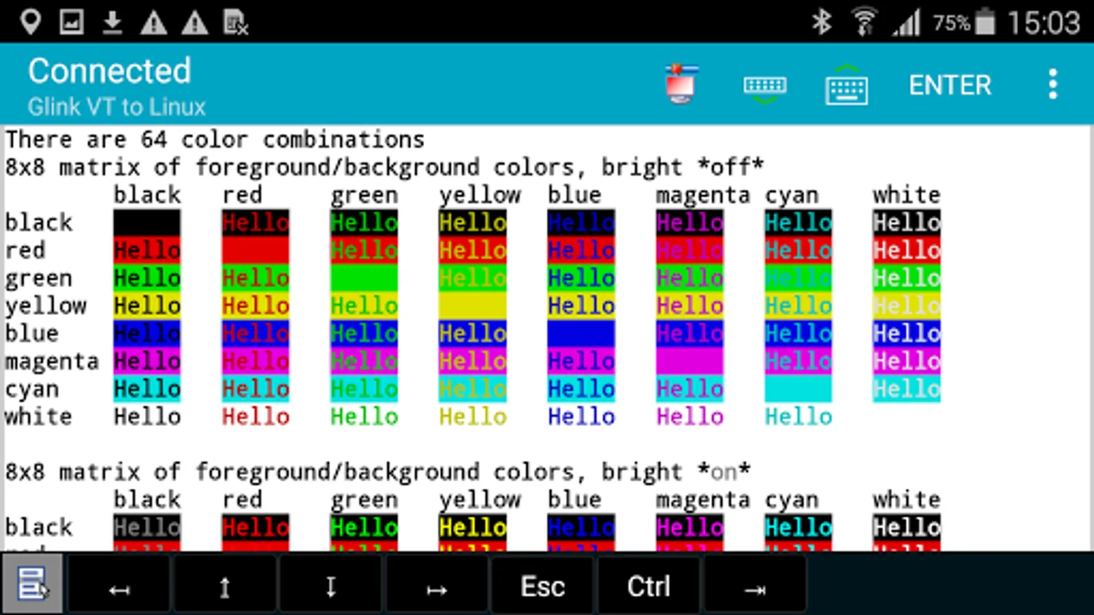The width and height of the screenshot is (1094, 615).
Task: Tap the blue Hello on cyan background
Action: click(581, 389)
